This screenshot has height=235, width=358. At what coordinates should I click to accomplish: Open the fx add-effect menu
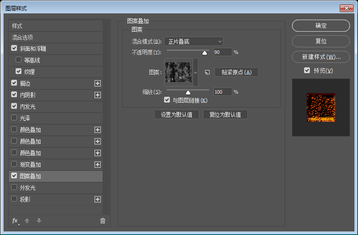pyautogui.click(x=15, y=221)
